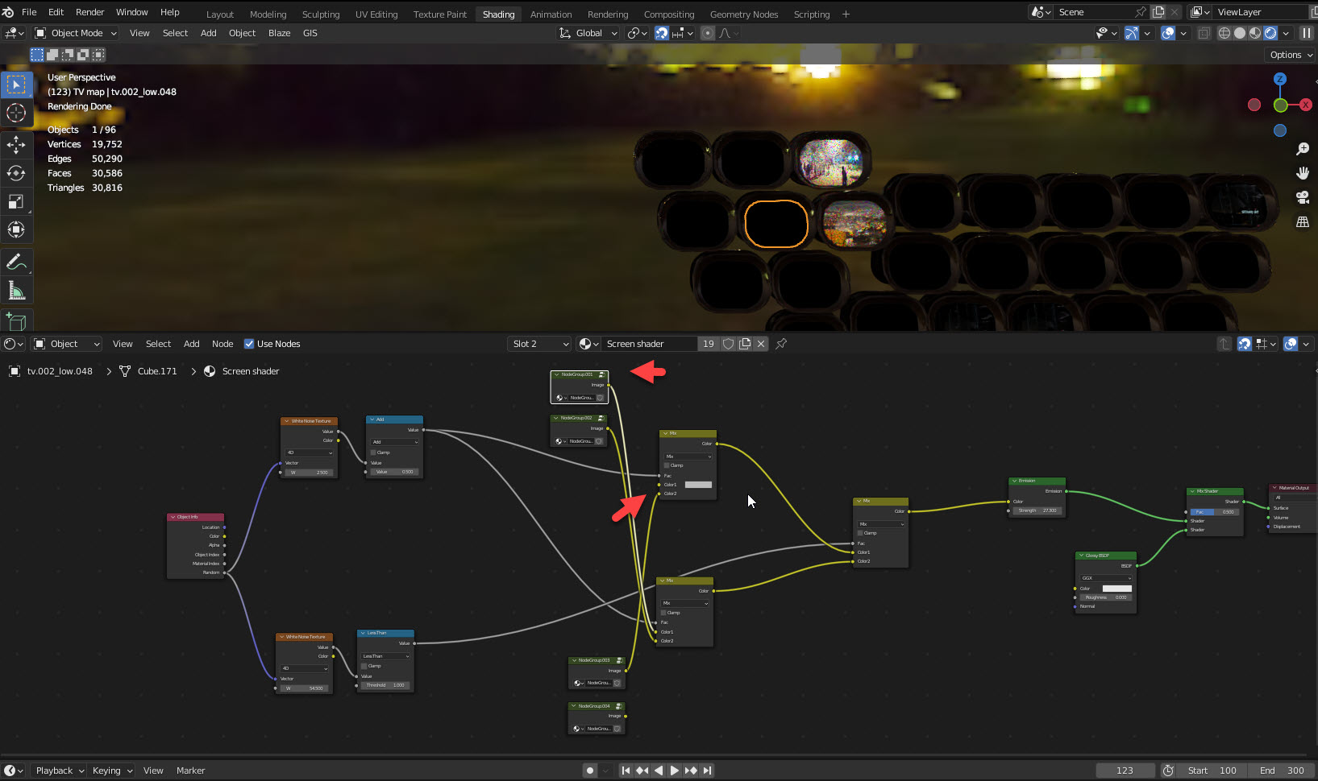Click the Blender logo icon
The image size is (1318, 781).
click(8, 12)
